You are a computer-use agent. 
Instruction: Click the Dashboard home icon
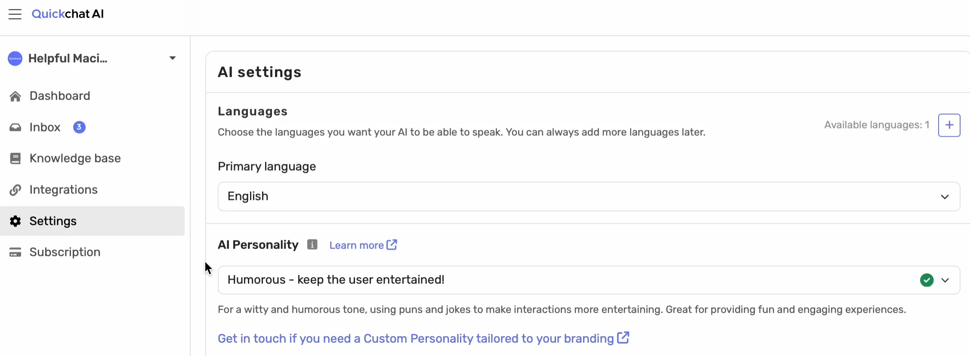[15, 96]
